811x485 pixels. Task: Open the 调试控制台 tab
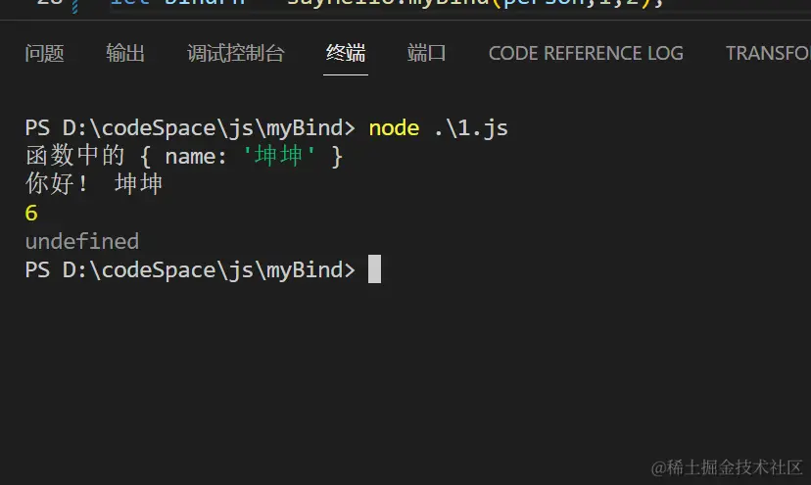[236, 53]
